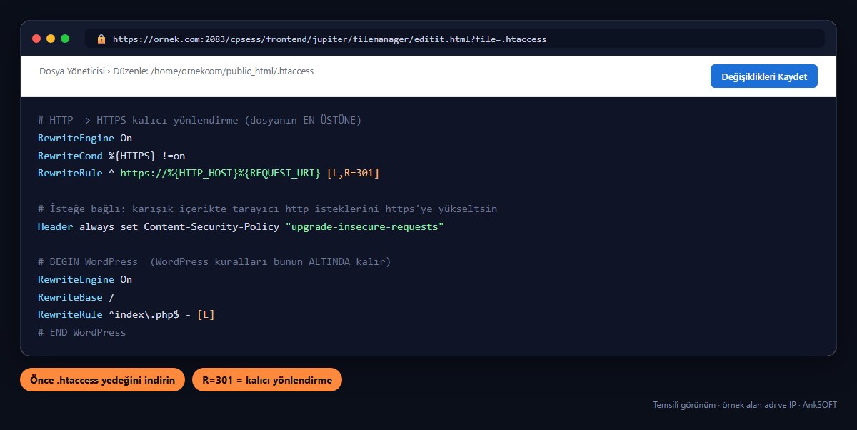Click the red close window dot
Viewport: 857px width, 430px height.
36,39
